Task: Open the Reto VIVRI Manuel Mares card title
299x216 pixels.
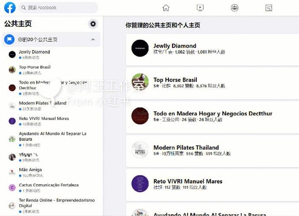Action: [188, 181]
